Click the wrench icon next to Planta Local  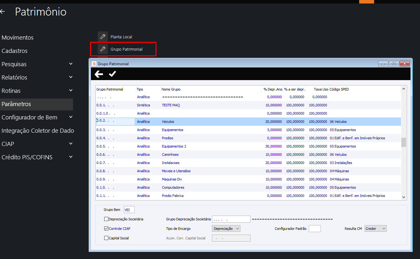click(x=103, y=37)
